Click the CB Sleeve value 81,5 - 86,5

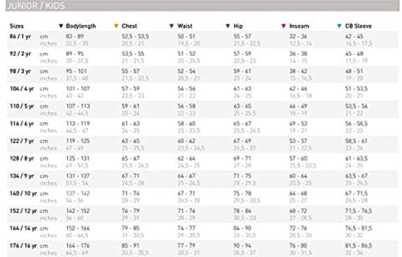(358, 246)
